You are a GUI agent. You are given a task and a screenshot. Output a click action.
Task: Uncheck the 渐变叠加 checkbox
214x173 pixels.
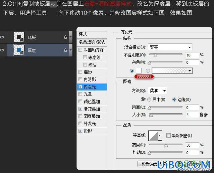[81, 109]
